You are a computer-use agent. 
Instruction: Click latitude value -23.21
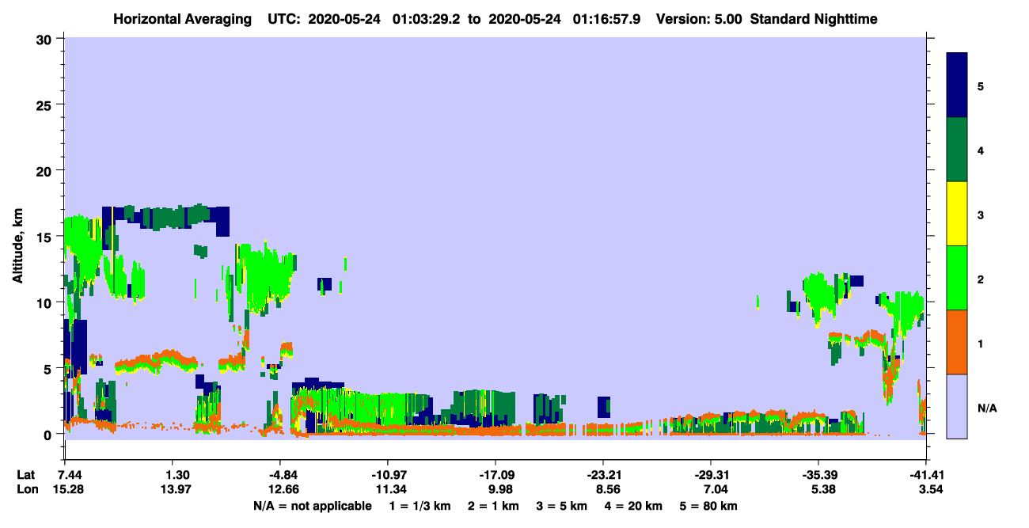coord(603,475)
